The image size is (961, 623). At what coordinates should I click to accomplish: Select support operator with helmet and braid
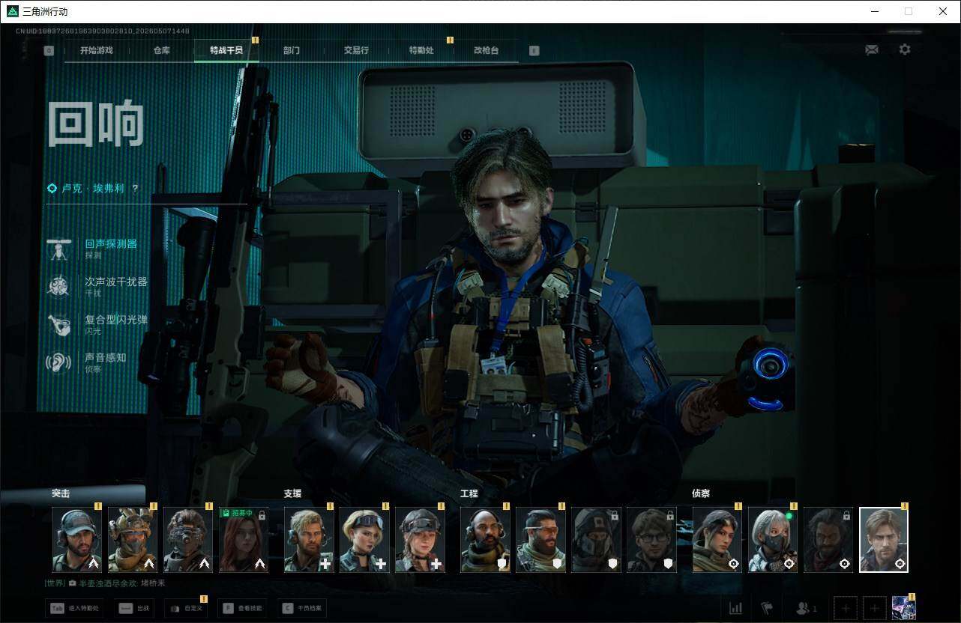(x=420, y=540)
